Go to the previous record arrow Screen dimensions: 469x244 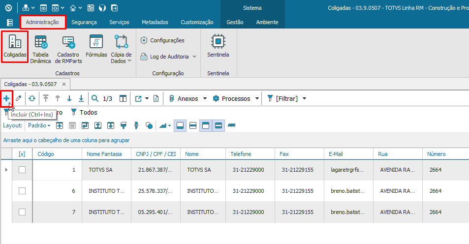pos(58,98)
